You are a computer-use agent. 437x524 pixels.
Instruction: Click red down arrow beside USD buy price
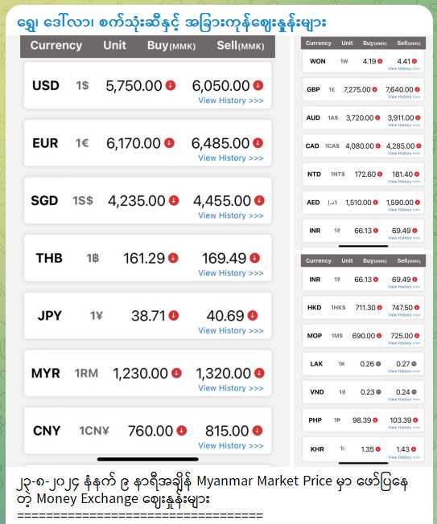click(x=171, y=85)
